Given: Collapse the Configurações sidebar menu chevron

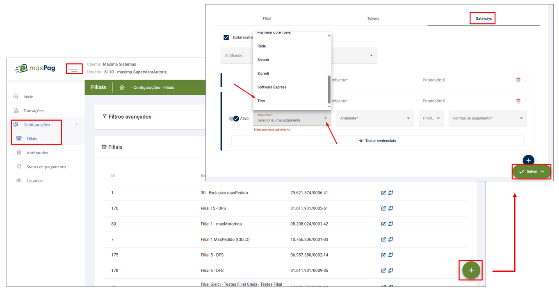Looking at the screenshot, I should click(x=77, y=125).
